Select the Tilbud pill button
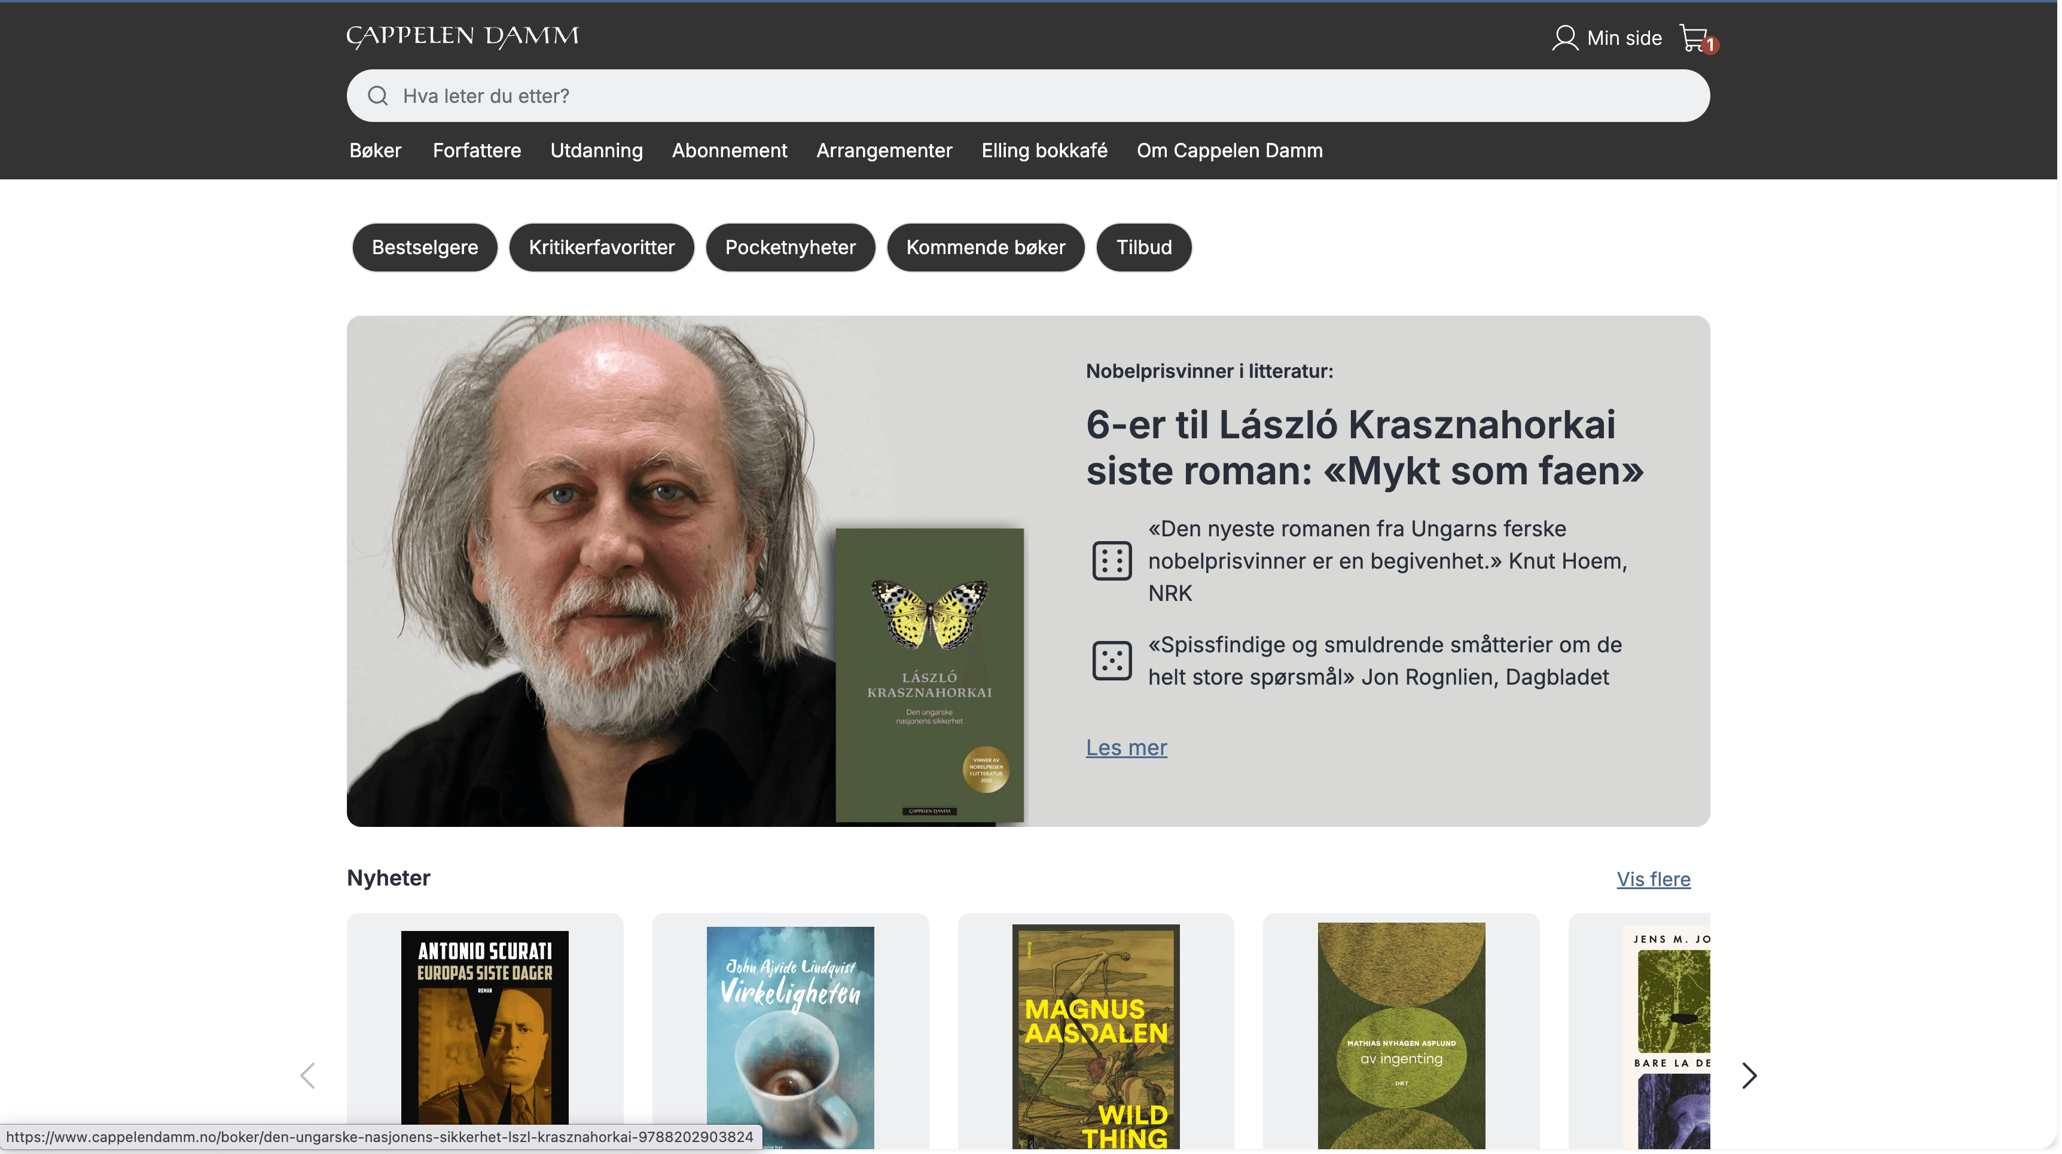 tap(1144, 248)
